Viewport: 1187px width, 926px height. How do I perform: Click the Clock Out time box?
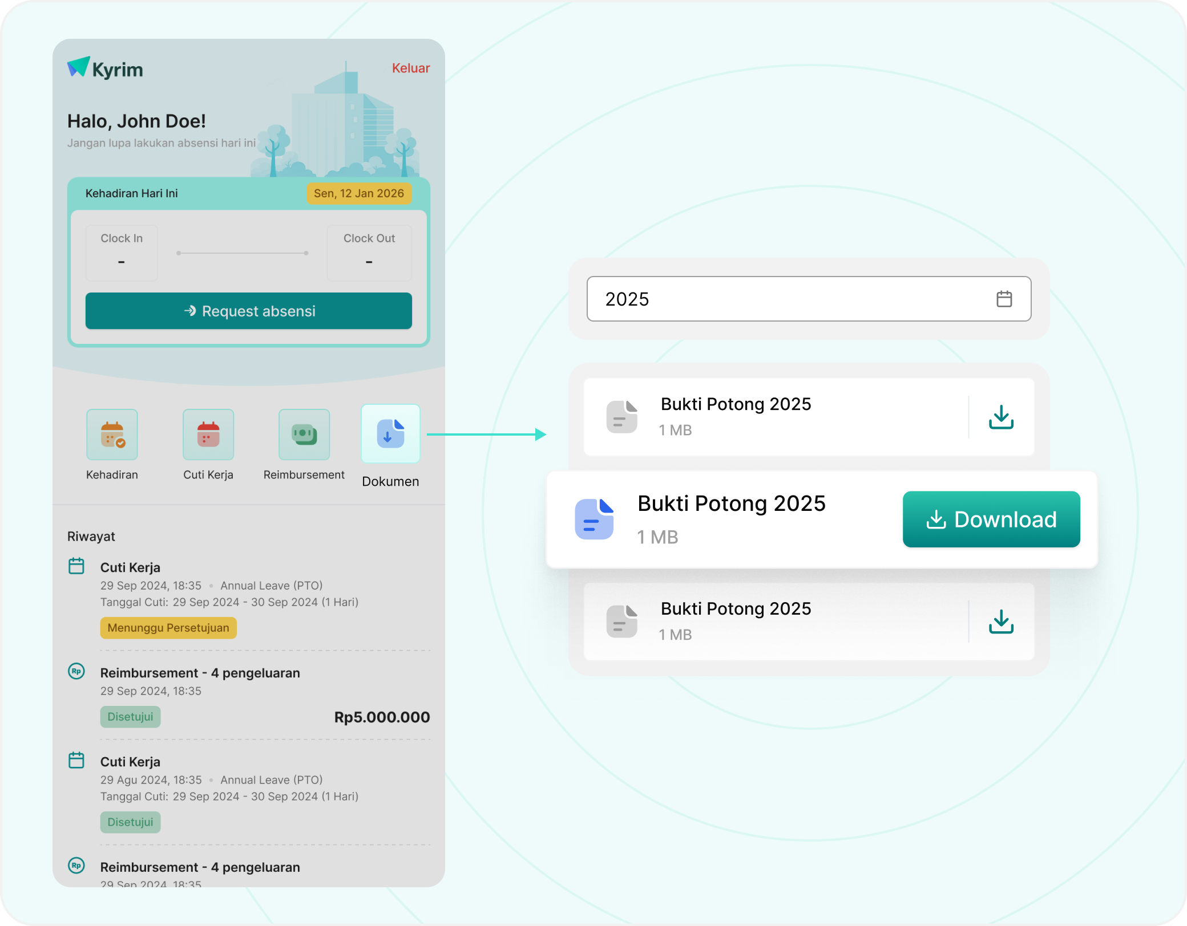pos(369,253)
